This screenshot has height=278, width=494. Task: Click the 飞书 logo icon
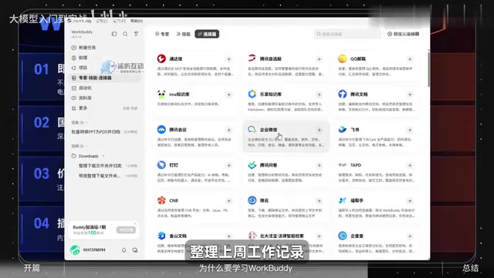point(343,129)
